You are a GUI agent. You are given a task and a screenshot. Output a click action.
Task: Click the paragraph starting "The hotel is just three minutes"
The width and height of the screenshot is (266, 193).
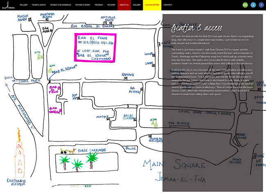coord(212,56)
